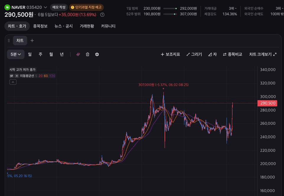The height and width of the screenshot is (196, 284).
Task: Click the orange 60-period moving average number
Action: pos(46,76)
